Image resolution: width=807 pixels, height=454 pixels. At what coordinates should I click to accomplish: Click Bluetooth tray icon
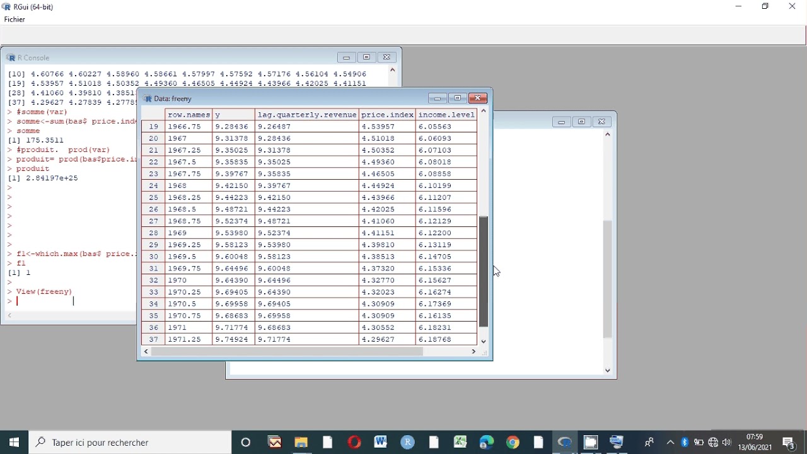pyautogui.click(x=685, y=443)
